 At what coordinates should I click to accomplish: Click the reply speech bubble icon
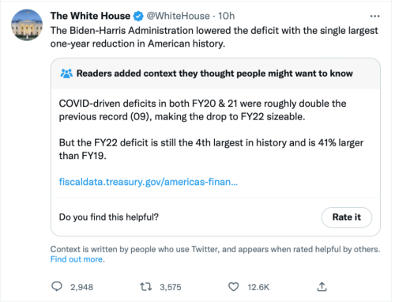57,286
